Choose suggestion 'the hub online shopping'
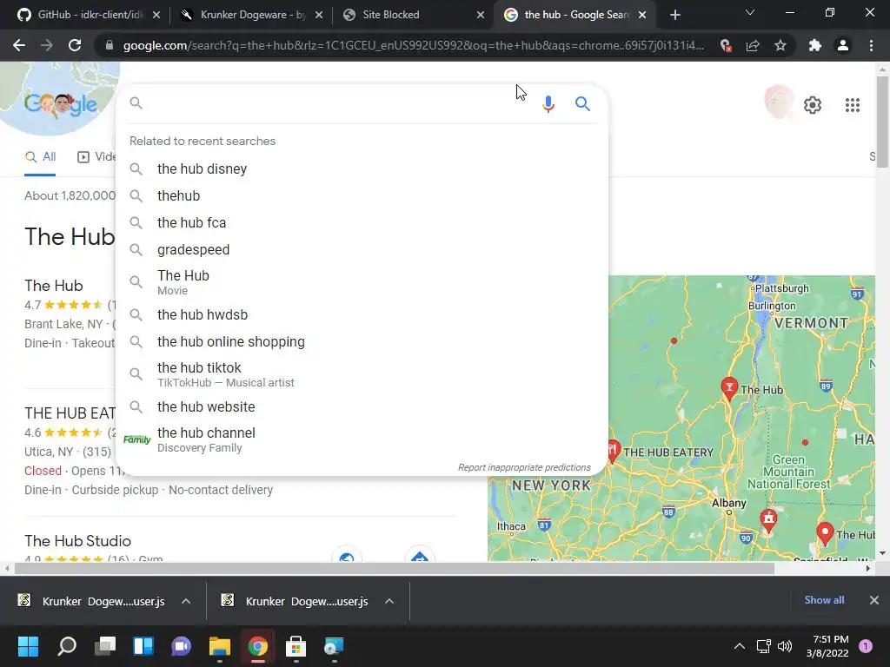 click(362, 342)
